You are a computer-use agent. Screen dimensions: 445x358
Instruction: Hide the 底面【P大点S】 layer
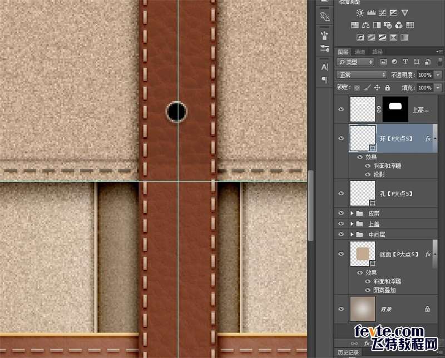(341, 254)
